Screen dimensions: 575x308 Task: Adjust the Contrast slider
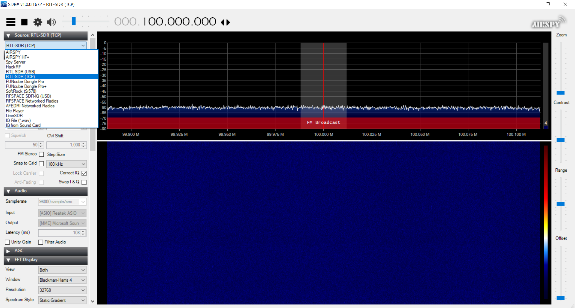(561, 140)
